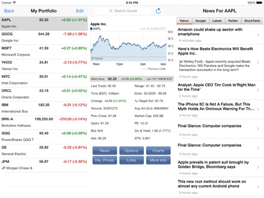Viewport: 264px width, 198px height.
Task: Open the Links button
Action: point(132,160)
